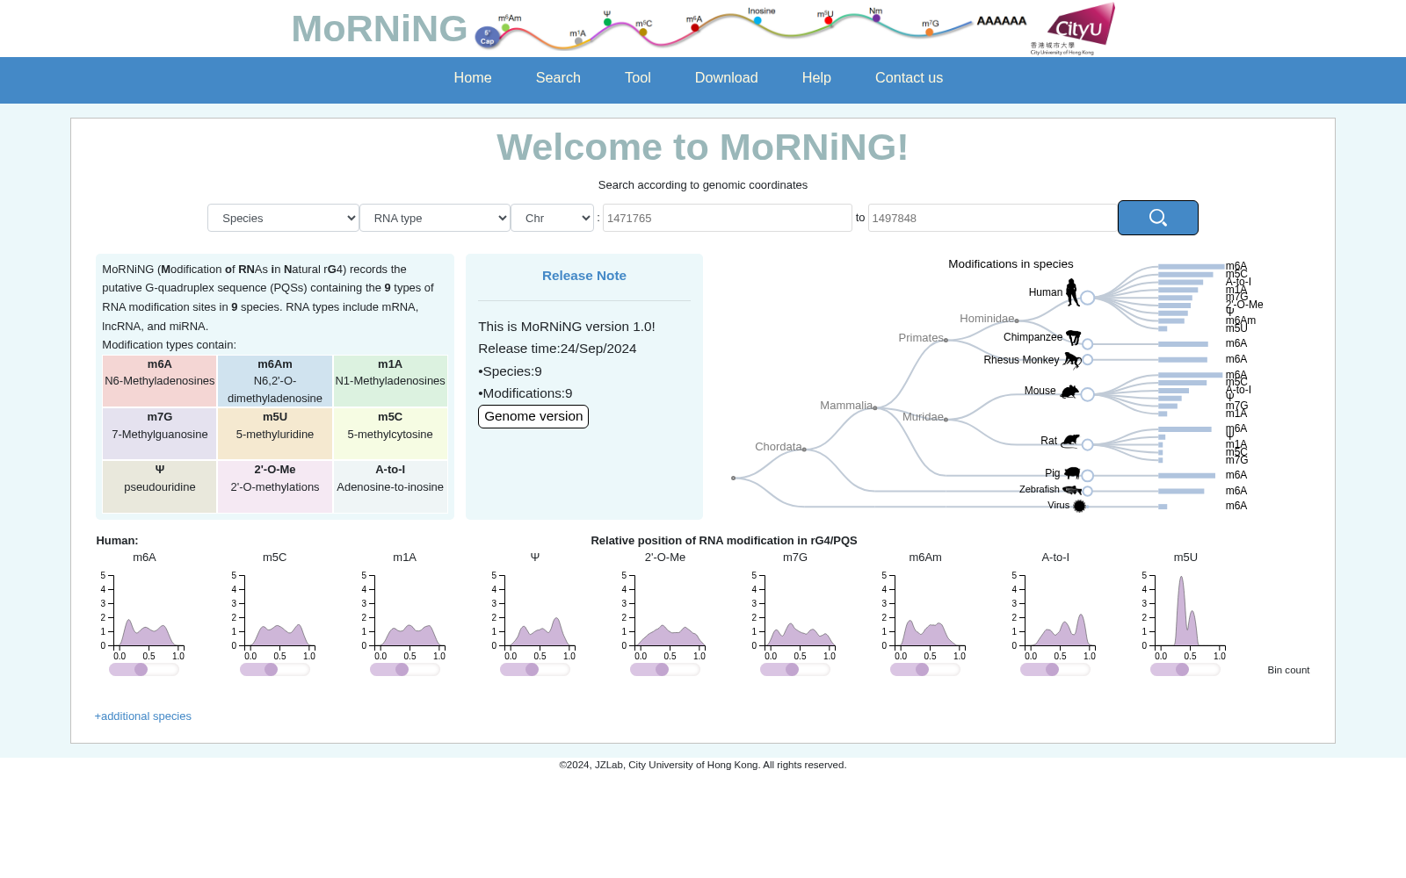
Task: Click the Genome version button
Action: pyautogui.click(x=533, y=416)
